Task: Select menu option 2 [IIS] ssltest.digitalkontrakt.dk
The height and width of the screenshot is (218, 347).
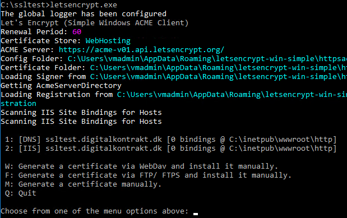Action: coord(170,149)
